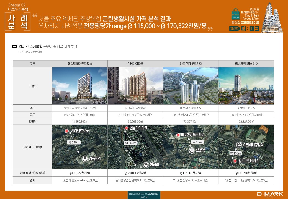
Task: Select location cell 1호선 영등포역 247m(도보 3분)
Action: click(x=80, y=180)
